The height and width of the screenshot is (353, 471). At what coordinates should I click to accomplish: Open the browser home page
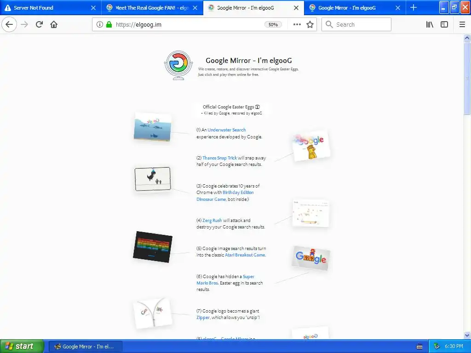[x=54, y=24]
